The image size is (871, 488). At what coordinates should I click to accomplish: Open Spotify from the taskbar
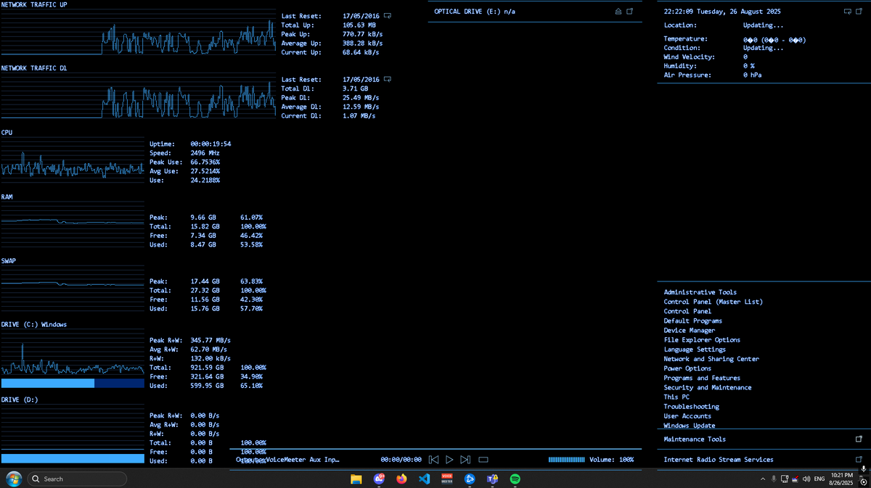click(515, 479)
